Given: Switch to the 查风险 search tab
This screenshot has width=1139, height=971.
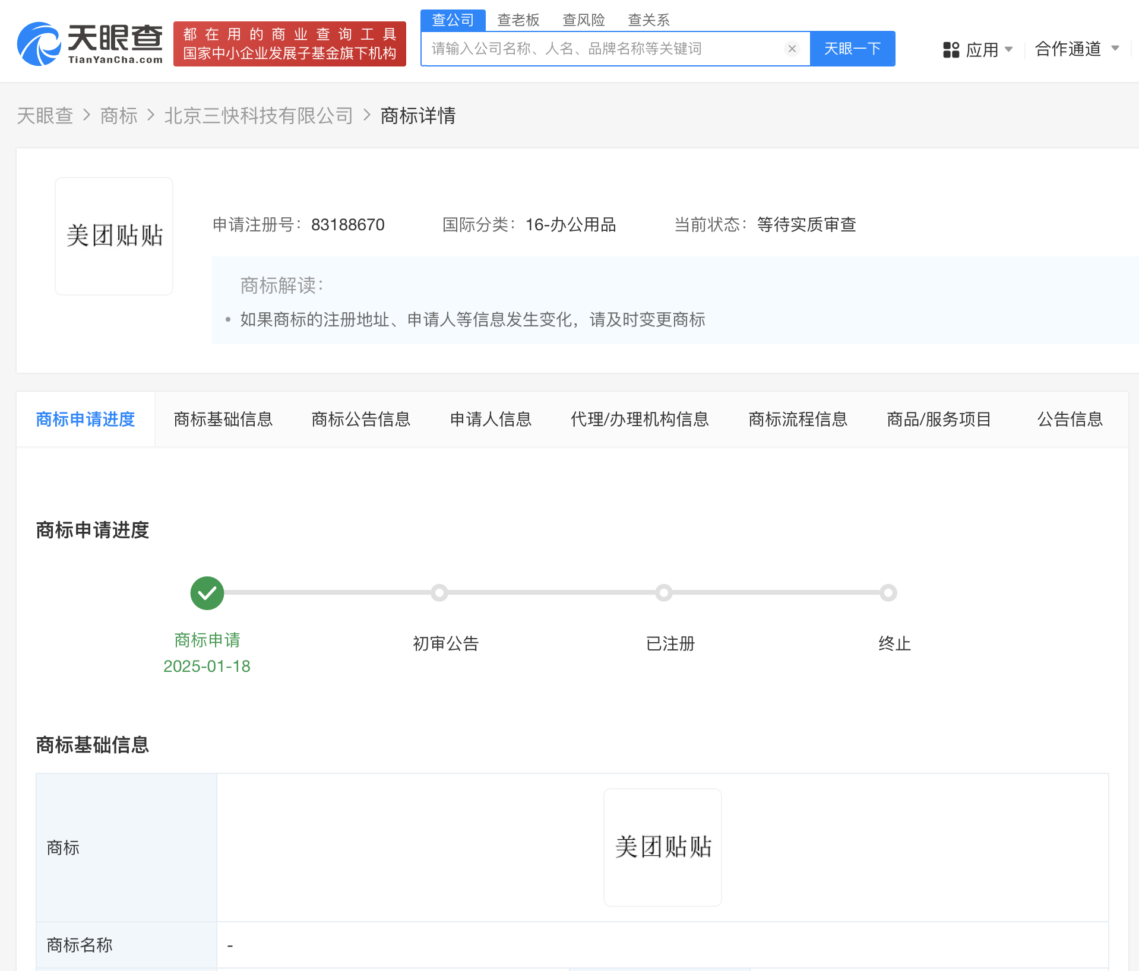Looking at the screenshot, I should pyautogui.click(x=583, y=20).
